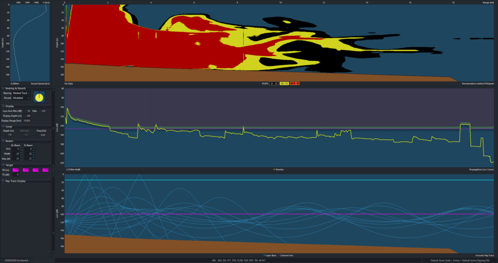Edit the Sonar Depth field
The image size is (498, 263).
coord(9,135)
